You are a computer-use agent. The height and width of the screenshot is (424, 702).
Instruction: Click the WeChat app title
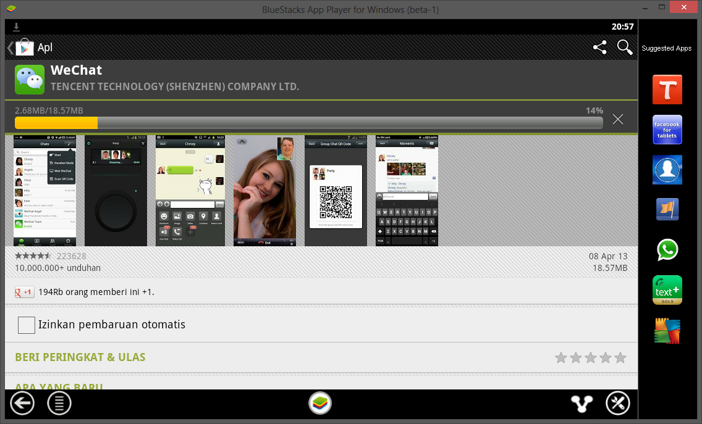pos(76,70)
